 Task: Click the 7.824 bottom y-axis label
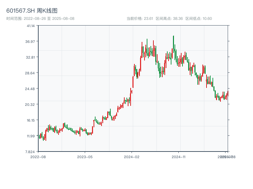coord(31,152)
